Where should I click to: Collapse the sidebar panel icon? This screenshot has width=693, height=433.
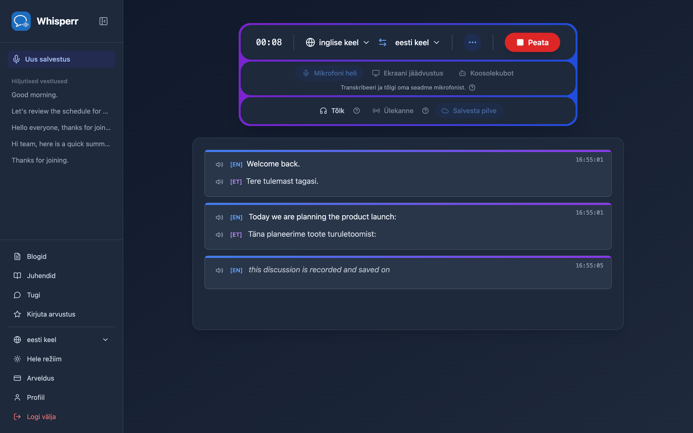click(x=104, y=21)
